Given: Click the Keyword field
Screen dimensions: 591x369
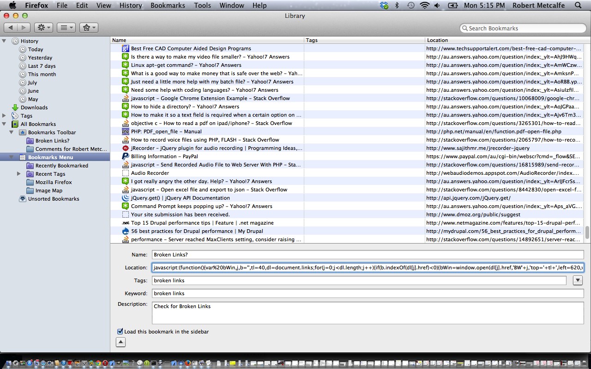Looking at the screenshot, I should click(368, 293).
